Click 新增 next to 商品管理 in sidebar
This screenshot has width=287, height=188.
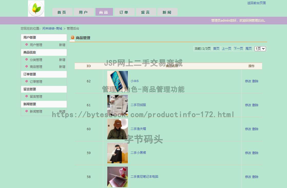62,67
